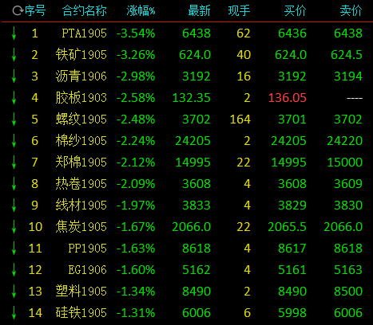Select the 硅铁1905 contract name

pyautogui.click(x=81, y=313)
